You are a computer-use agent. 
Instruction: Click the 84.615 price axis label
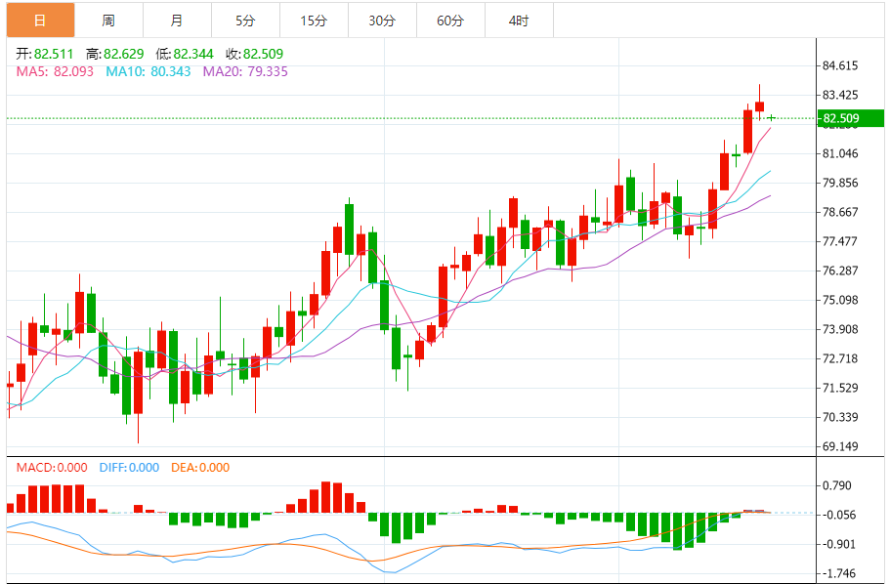pos(840,65)
